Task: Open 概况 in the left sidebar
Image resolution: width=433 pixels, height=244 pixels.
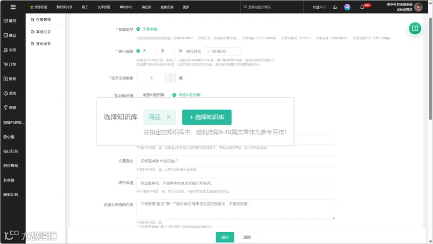Action: (10, 21)
